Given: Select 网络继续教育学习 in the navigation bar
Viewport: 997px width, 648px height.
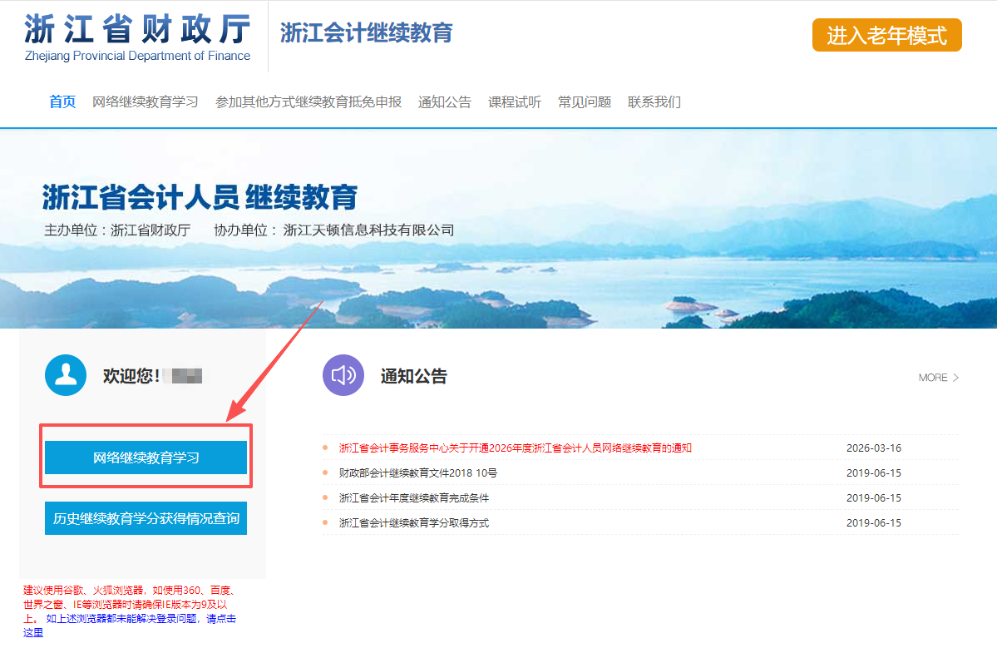Looking at the screenshot, I should click(x=146, y=101).
